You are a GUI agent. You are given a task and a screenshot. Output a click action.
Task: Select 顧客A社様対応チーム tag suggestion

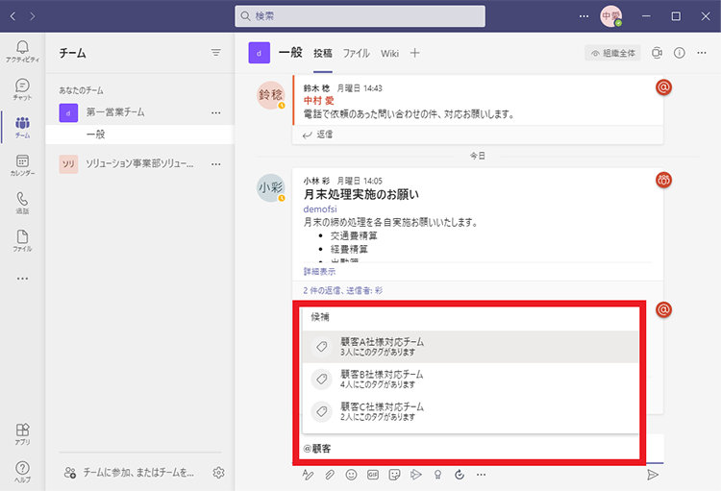tap(470, 347)
